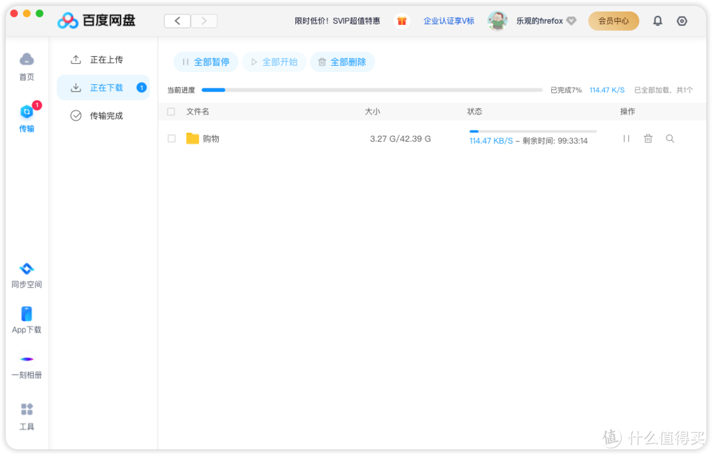The height and width of the screenshot is (455, 712).
Task: Click the SVIP超值特惠 promotion link
Action: pyautogui.click(x=357, y=20)
